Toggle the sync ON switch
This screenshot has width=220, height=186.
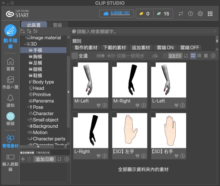coord(100,56)
